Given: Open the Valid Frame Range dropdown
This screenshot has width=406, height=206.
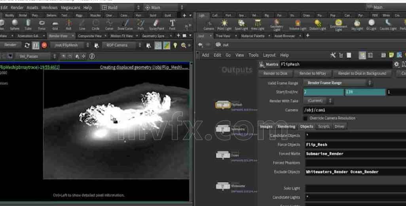Looking at the screenshot, I should coord(338,83).
